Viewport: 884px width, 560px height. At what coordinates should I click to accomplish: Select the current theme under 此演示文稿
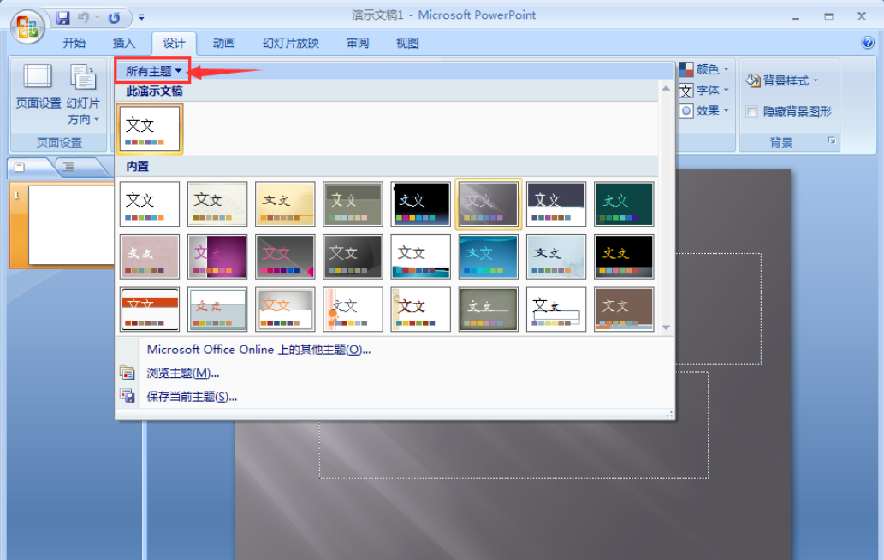tap(150, 128)
